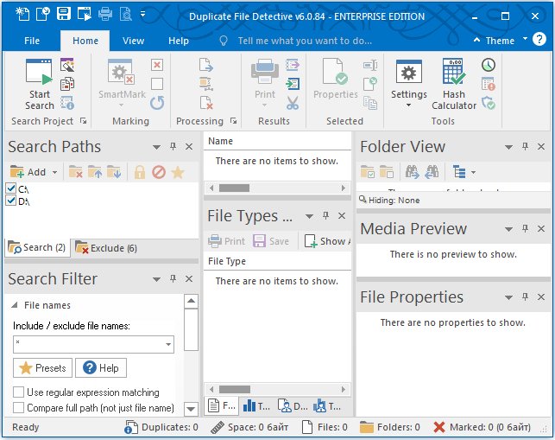Click the tree layout icon in Folder View
Viewport: 555px width, 440px height.
(459, 172)
